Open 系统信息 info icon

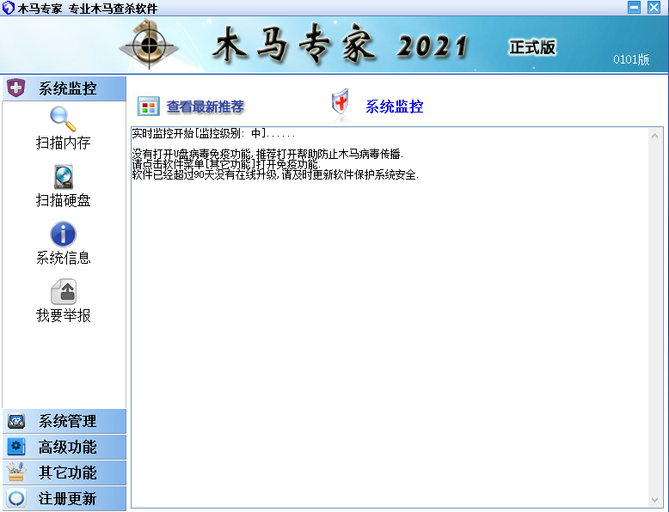coord(63,234)
